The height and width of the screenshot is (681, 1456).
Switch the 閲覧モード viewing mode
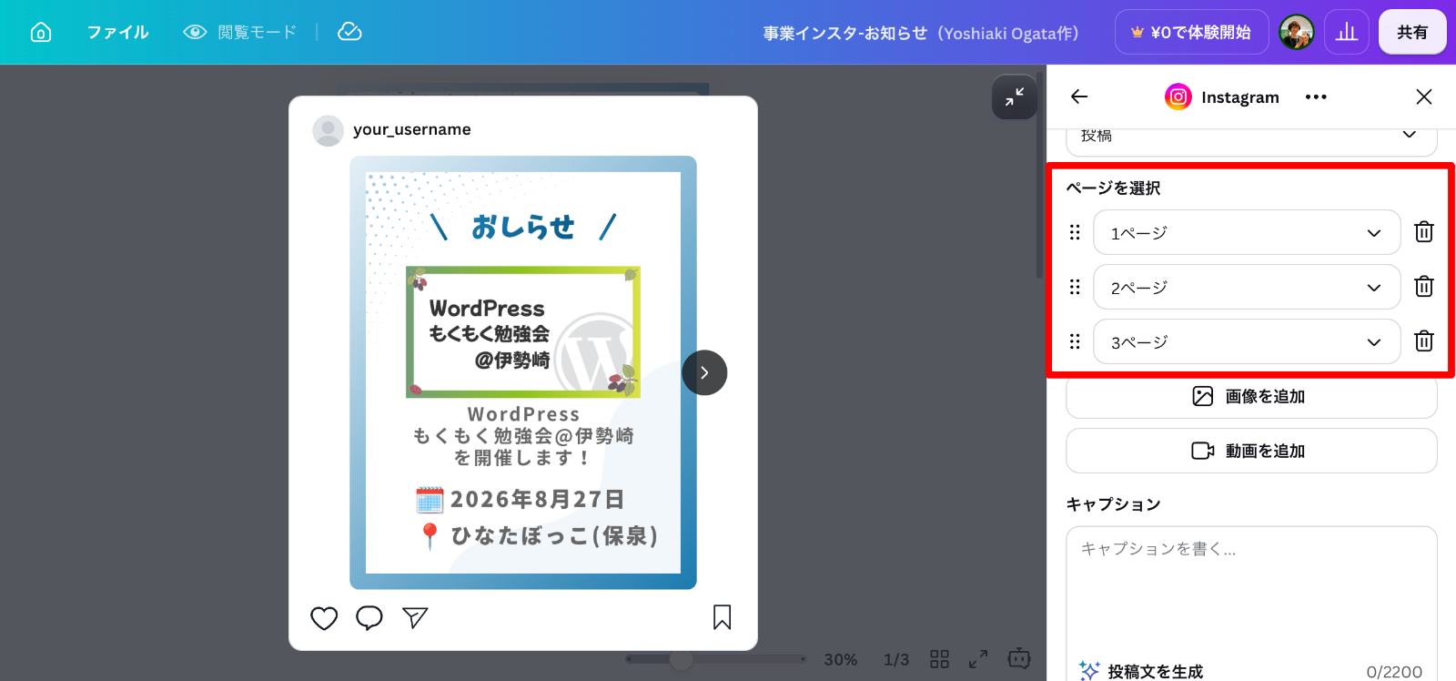(x=240, y=33)
